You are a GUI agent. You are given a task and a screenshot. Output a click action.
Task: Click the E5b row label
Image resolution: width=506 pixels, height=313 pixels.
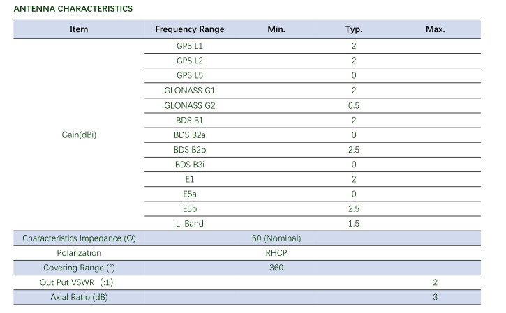pyautogui.click(x=189, y=208)
